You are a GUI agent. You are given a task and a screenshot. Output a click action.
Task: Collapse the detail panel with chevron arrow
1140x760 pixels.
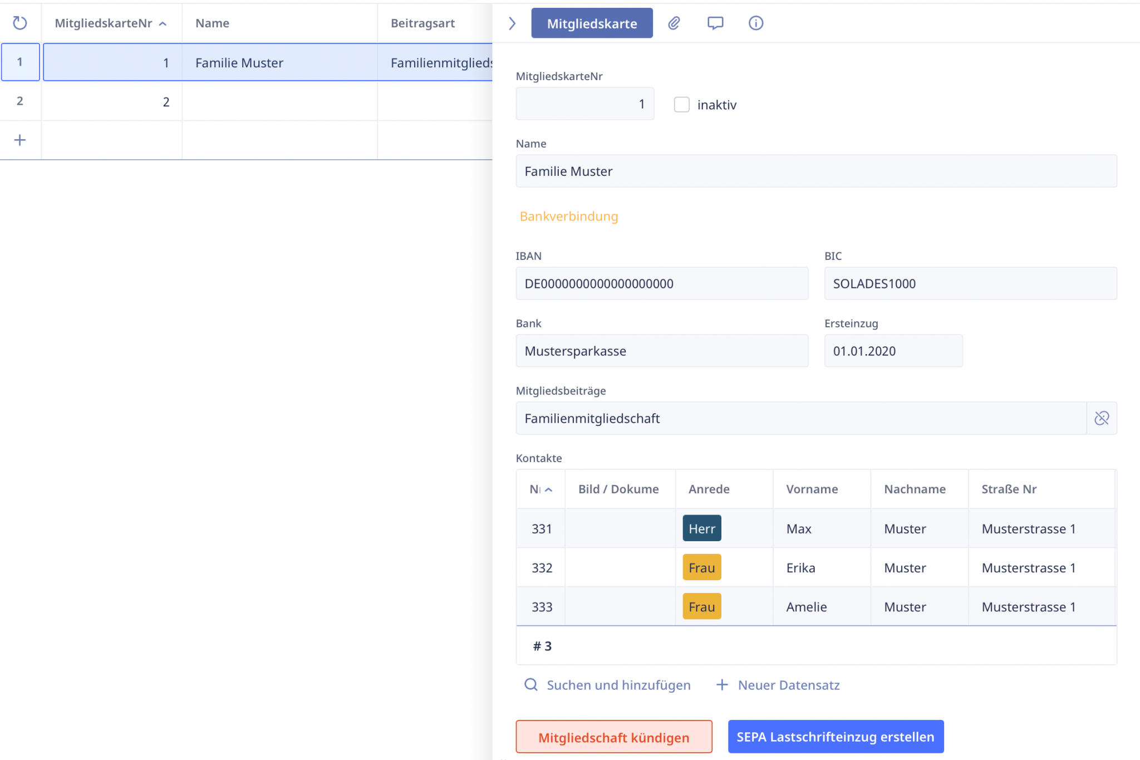(512, 23)
